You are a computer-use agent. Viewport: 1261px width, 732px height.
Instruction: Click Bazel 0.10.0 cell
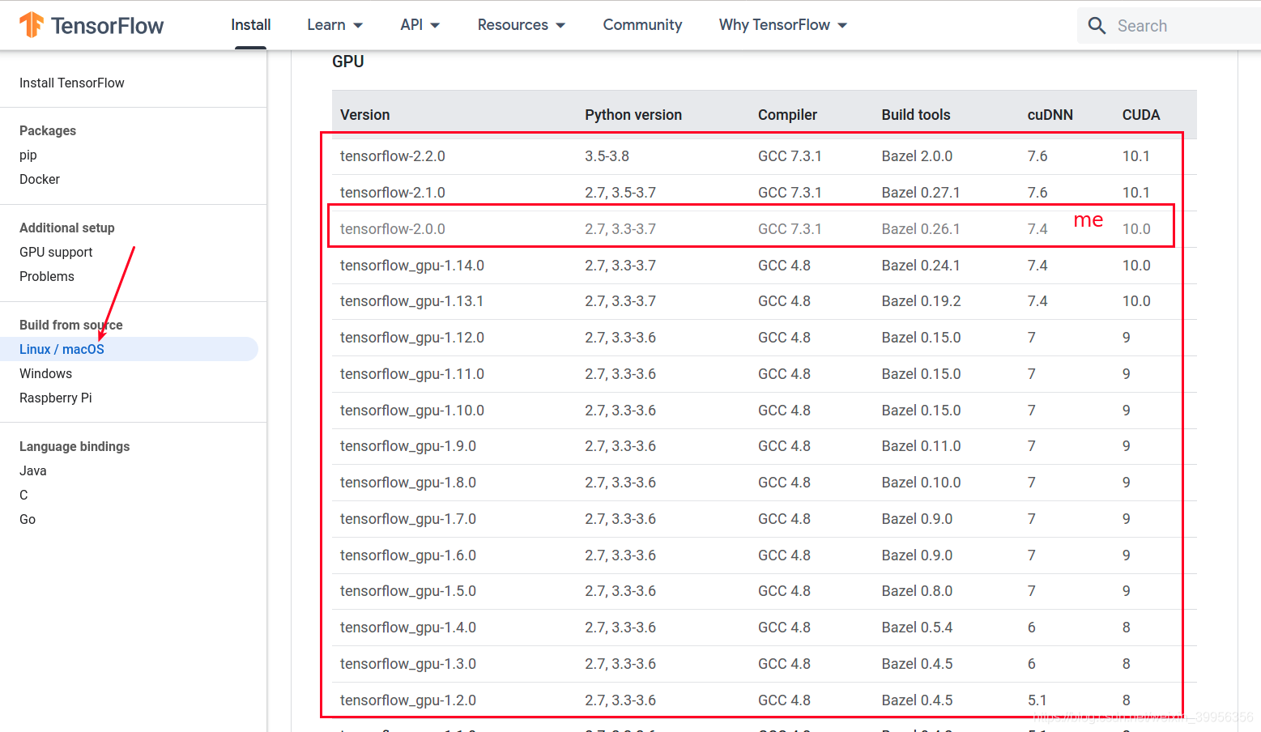(921, 483)
